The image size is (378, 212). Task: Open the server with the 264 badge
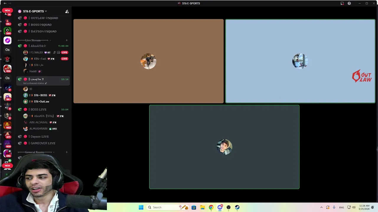(7, 31)
